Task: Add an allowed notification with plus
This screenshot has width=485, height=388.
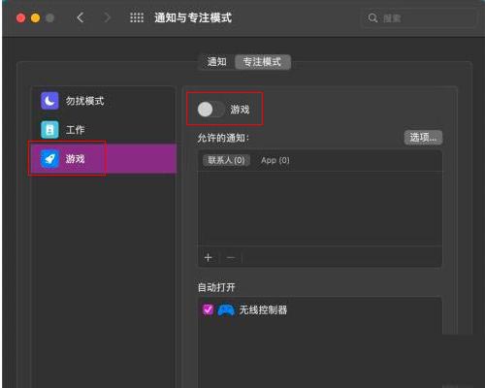Action: pyautogui.click(x=208, y=258)
